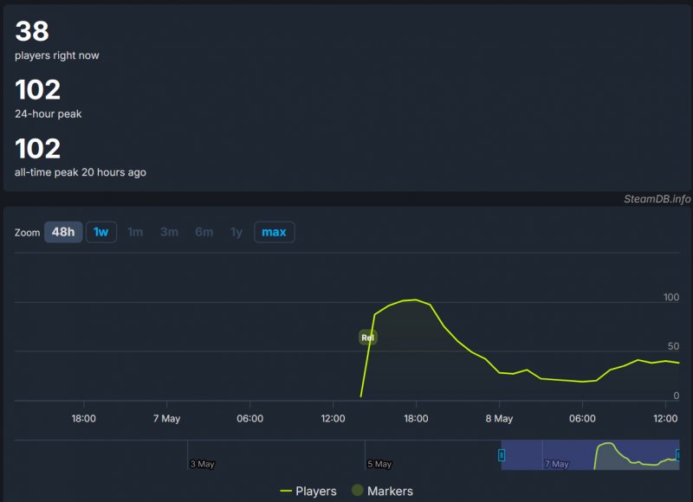
Task: Click the 8 May x-axis label
Action: tap(499, 419)
